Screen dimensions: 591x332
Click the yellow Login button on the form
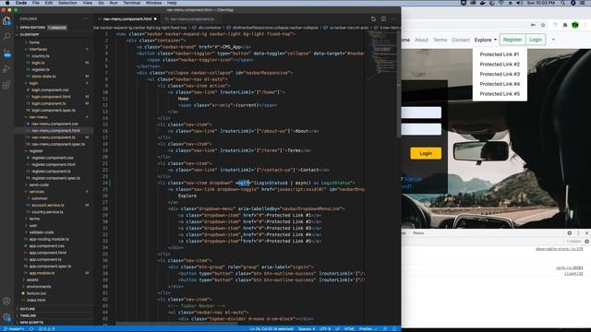pyautogui.click(x=426, y=153)
